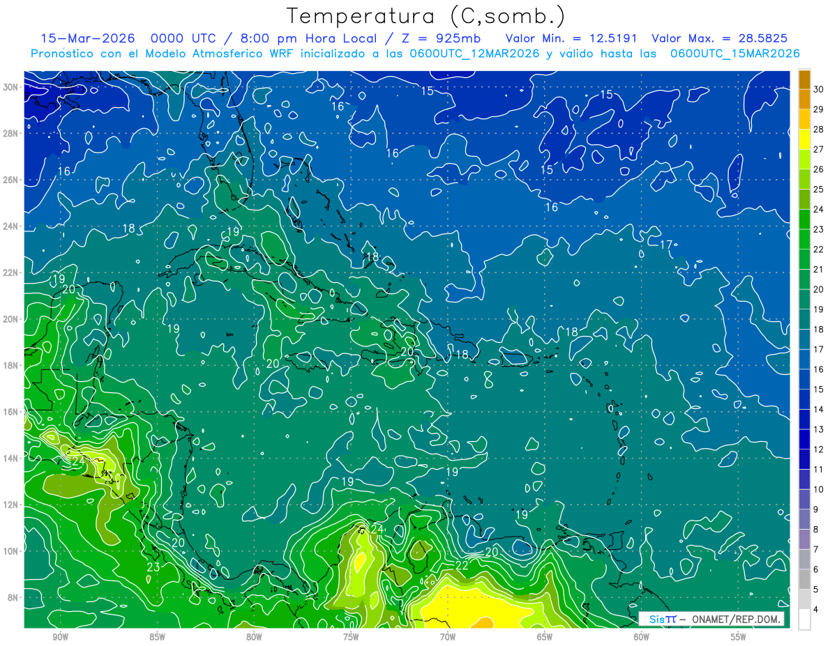The width and height of the screenshot is (837, 646).
Task: Click the "11" value on the color legend
Action: pos(818,469)
